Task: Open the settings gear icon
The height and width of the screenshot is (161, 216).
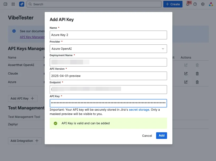Action: click(203, 4)
